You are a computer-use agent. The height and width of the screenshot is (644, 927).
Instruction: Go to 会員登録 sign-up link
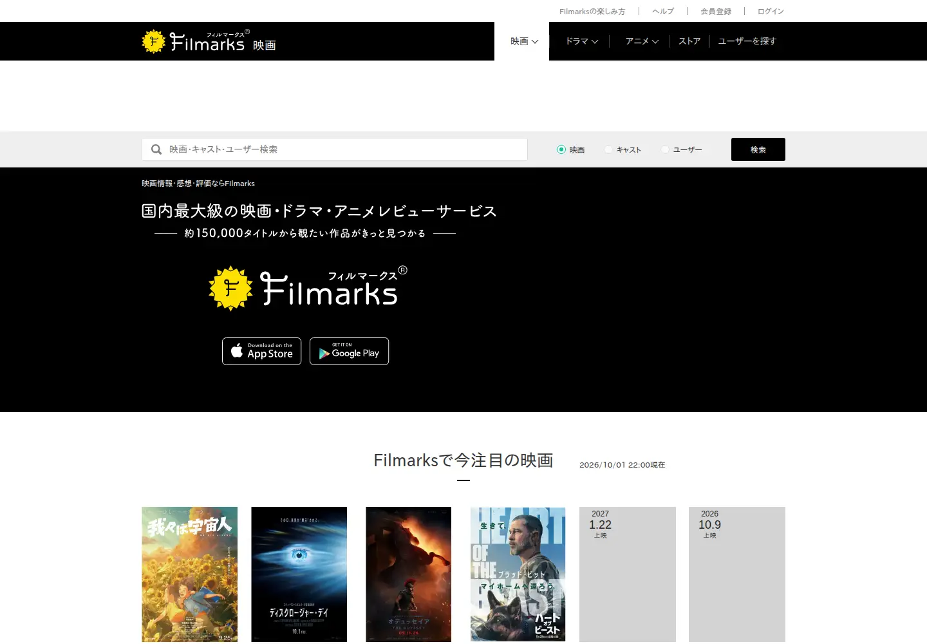point(716,12)
